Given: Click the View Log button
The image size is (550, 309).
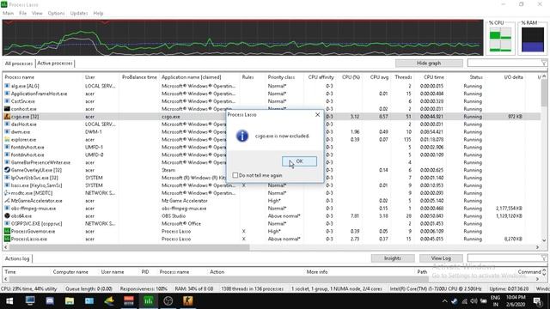Looking at the screenshot, I should (441, 258).
